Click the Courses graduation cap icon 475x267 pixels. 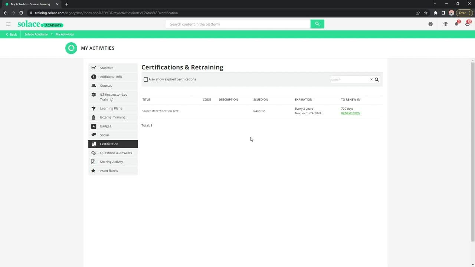pyautogui.click(x=94, y=85)
